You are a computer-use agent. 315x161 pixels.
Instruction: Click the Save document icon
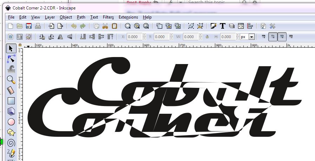pos(29,26)
